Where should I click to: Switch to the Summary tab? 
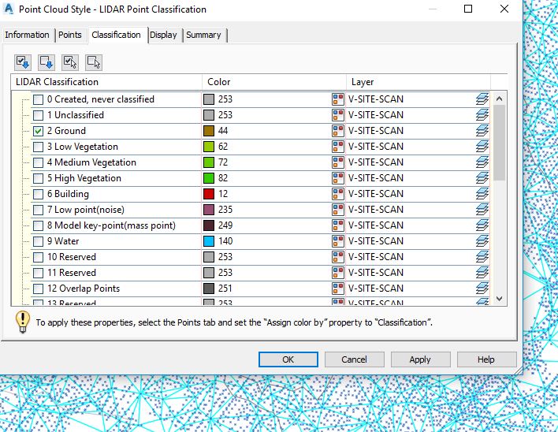[x=203, y=35]
